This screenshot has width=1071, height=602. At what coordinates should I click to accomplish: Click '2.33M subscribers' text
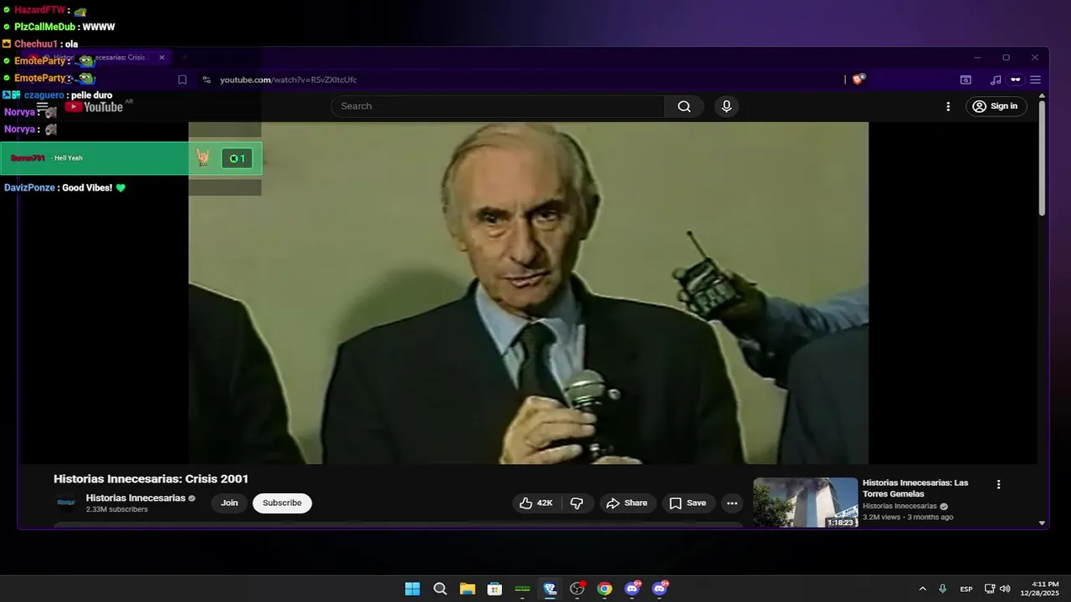tap(117, 509)
